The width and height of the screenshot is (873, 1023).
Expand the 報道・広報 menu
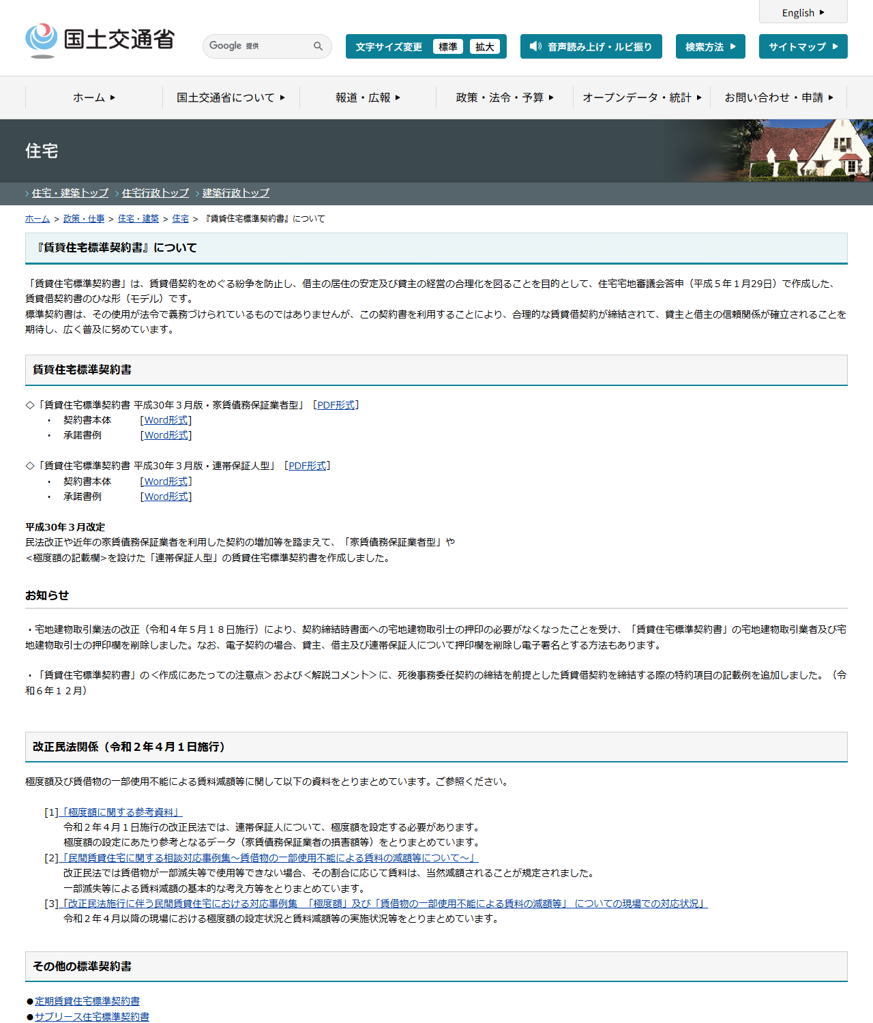(368, 98)
